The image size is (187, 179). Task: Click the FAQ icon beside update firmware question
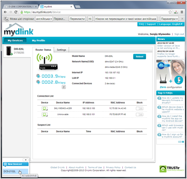coord(159,98)
